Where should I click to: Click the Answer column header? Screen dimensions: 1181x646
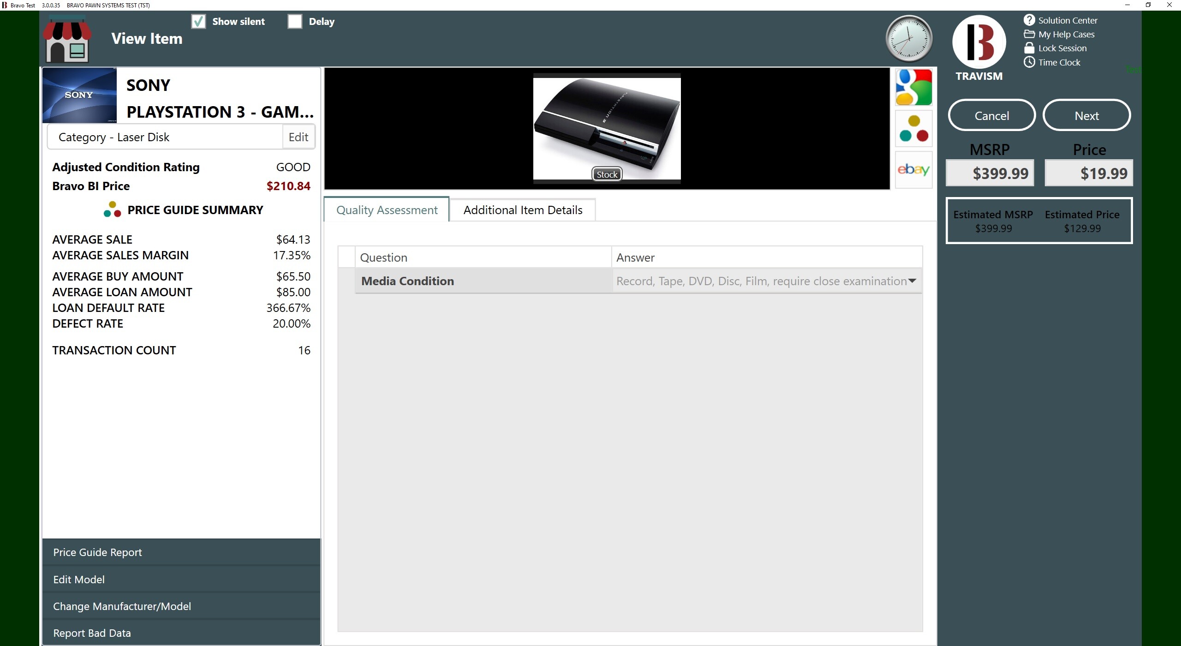[767, 257]
